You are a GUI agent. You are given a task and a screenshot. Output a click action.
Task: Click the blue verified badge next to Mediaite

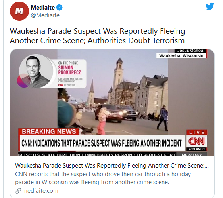coord(59,8)
